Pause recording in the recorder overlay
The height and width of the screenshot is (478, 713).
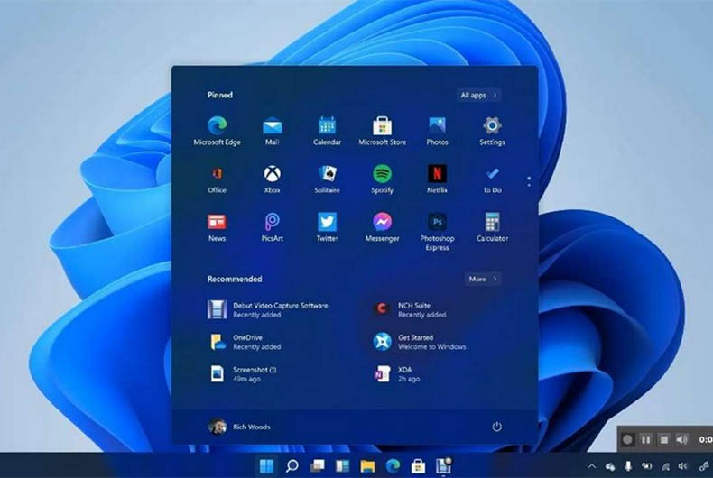[x=645, y=439]
